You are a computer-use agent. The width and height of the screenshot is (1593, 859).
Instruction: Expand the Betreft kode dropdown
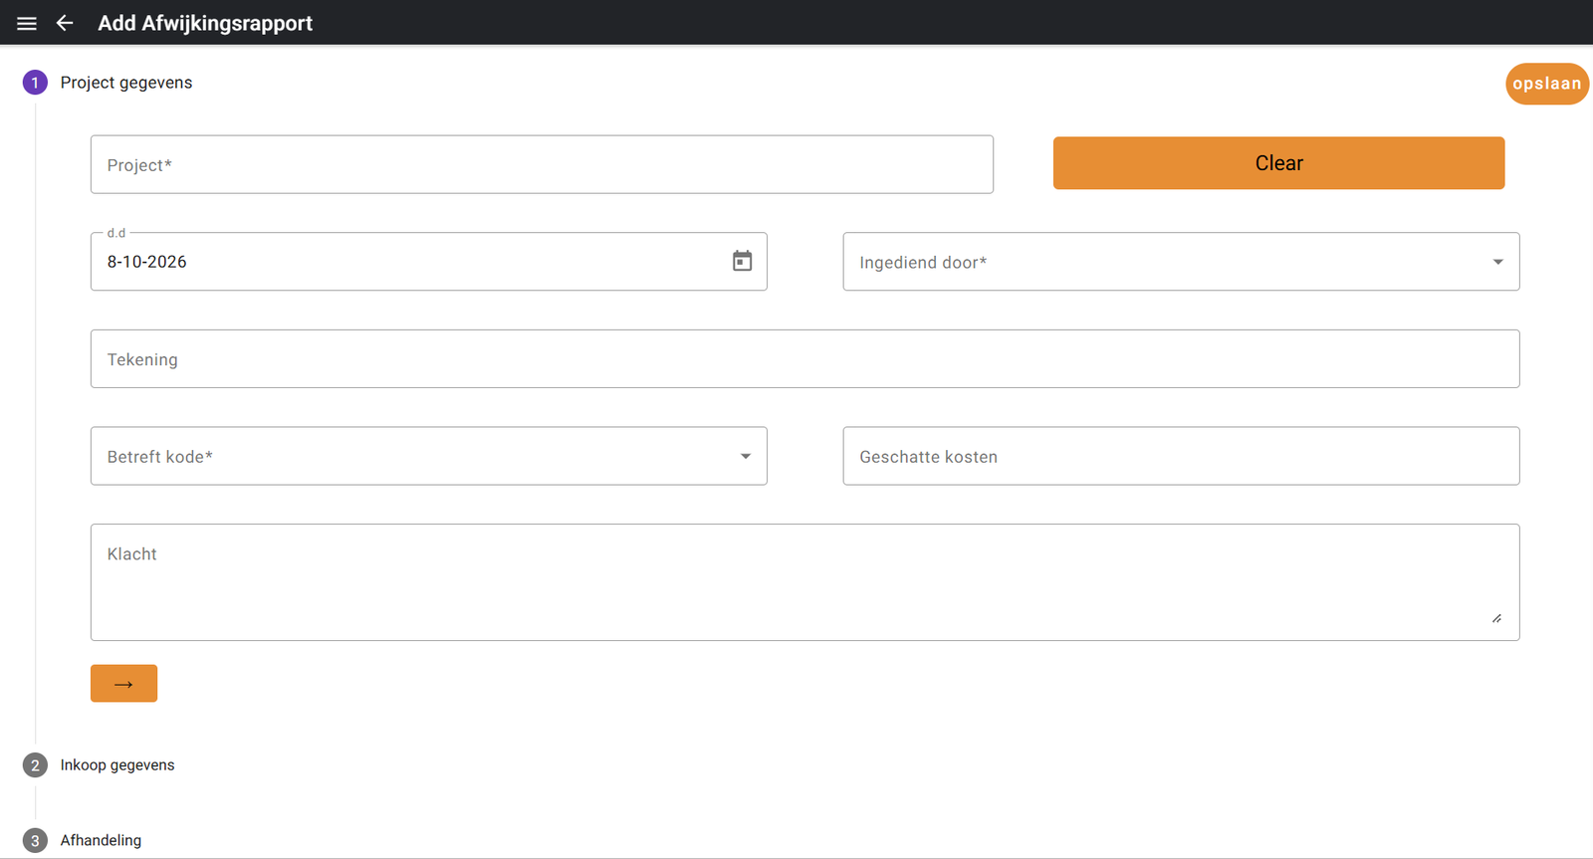[428, 456]
